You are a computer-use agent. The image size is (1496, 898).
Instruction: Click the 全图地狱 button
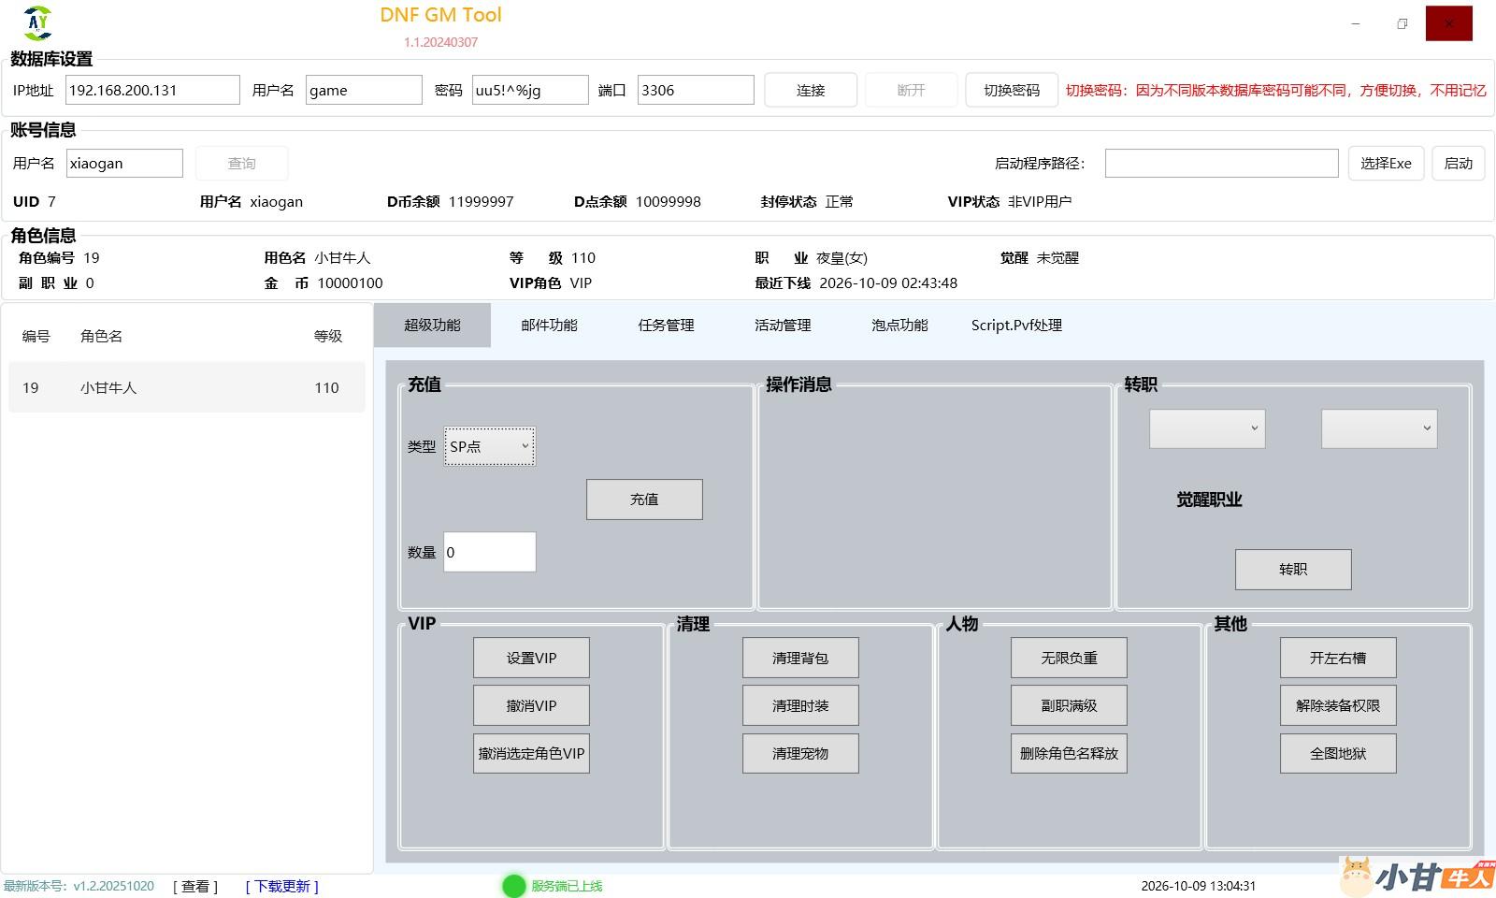tap(1338, 753)
